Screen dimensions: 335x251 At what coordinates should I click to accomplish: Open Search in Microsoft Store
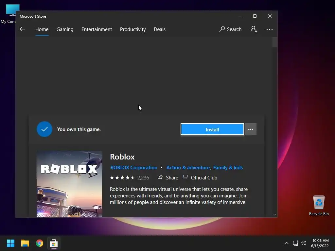click(x=231, y=29)
